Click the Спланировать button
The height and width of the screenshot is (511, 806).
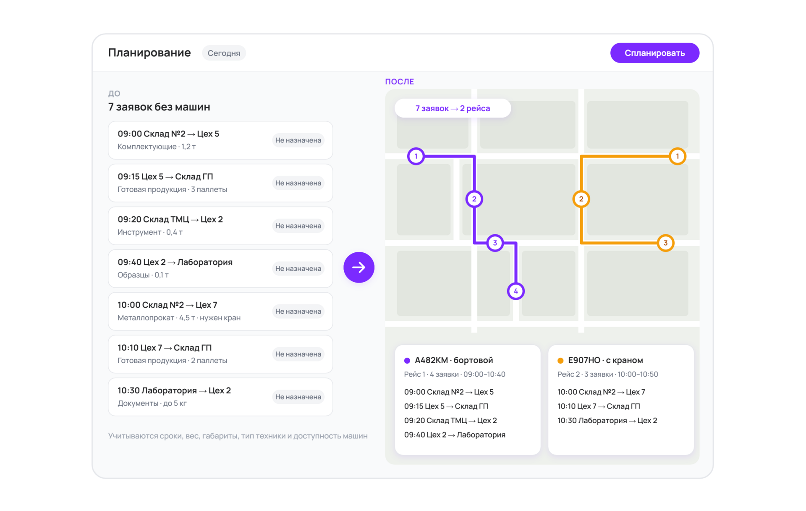tap(654, 53)
